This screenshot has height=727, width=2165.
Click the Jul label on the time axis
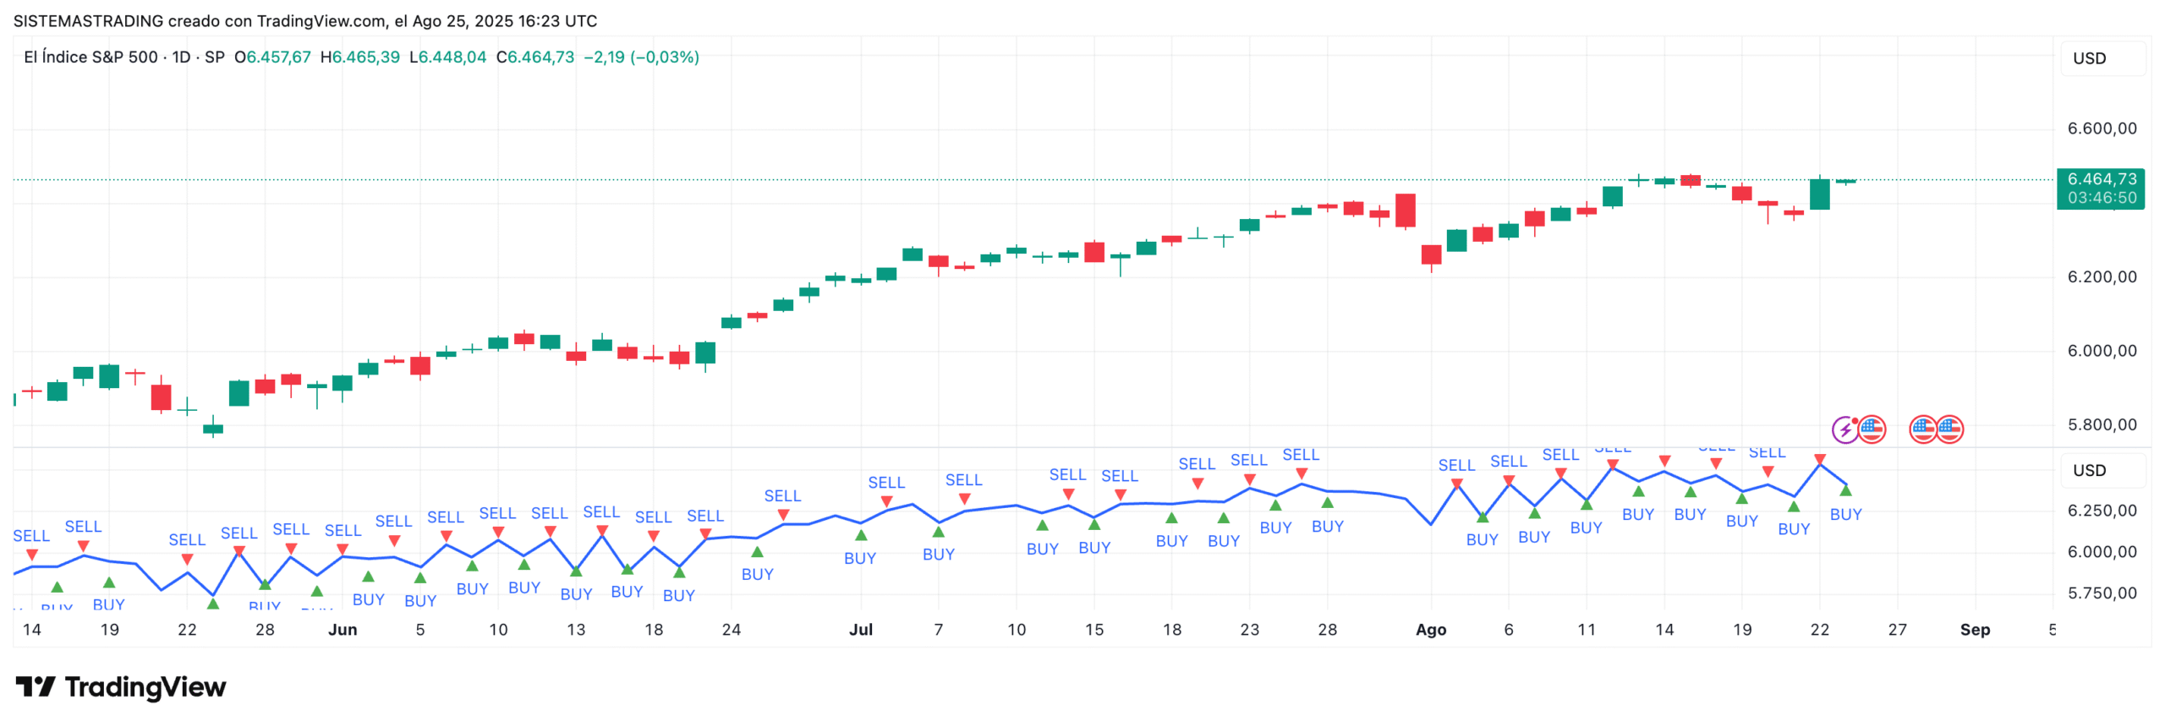pyautogui.click(x=860, y=630)
